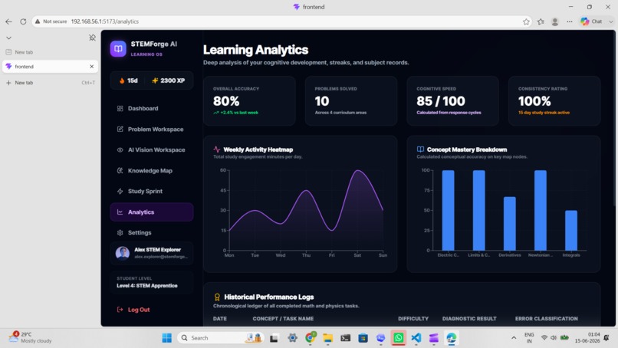This screenshot has width=618, height=348.
Task: Click the DIFFICULTY column header
Action: pyautogui.click(x=413, y=318)
